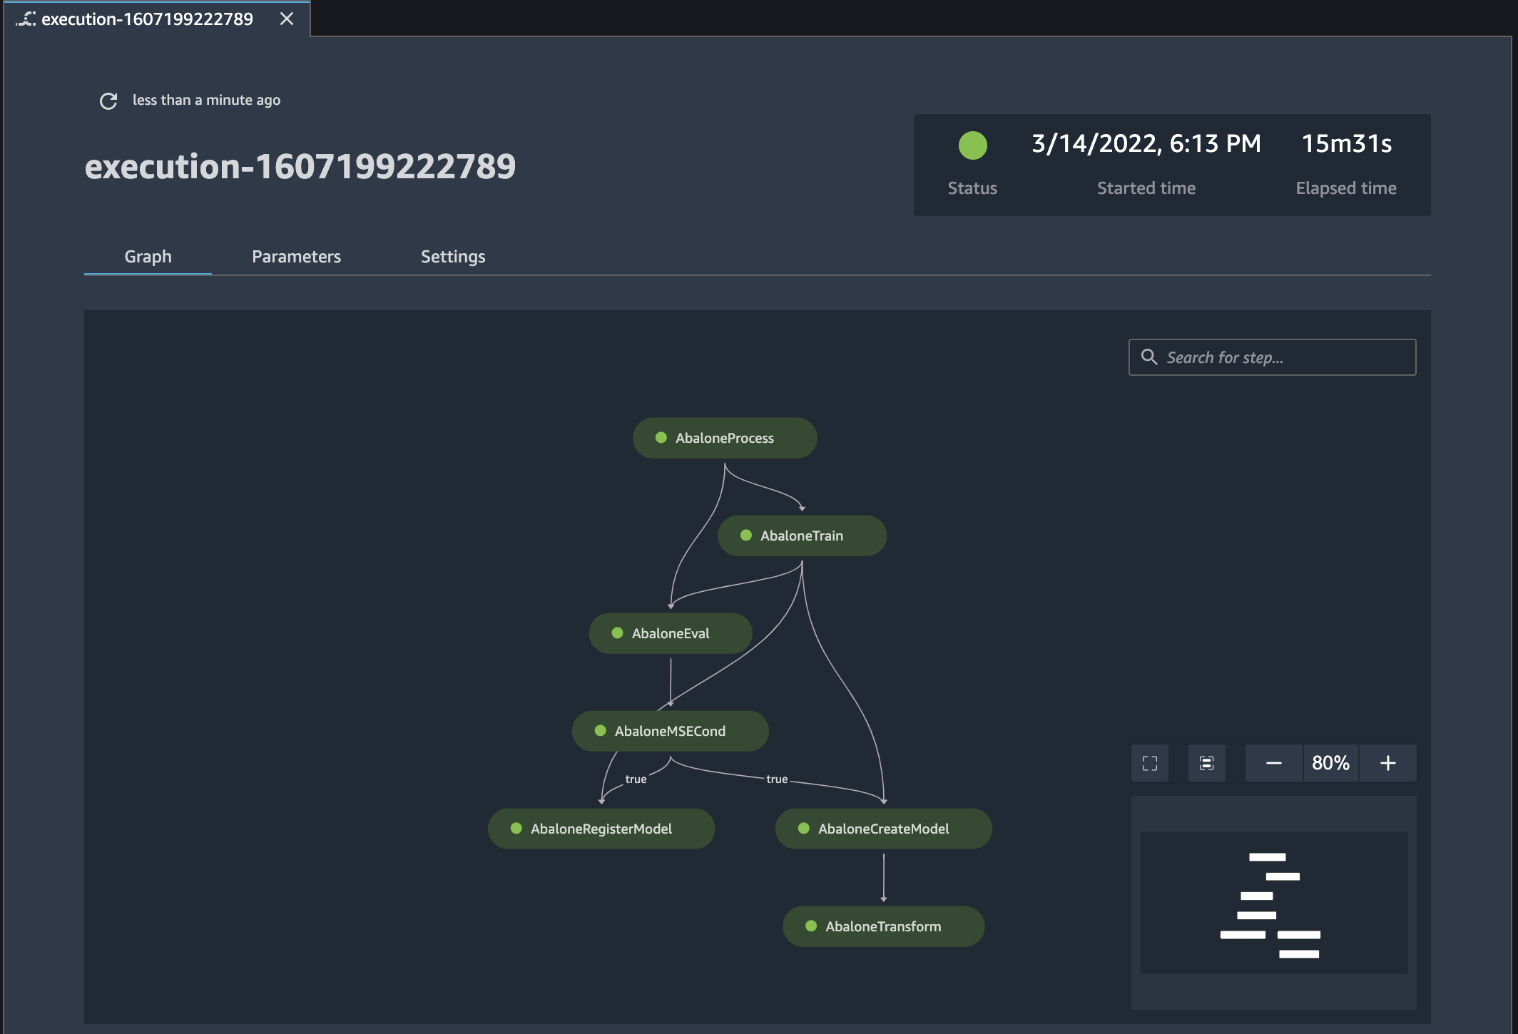Click the refresh/reload icon

[x=107, y=99]
